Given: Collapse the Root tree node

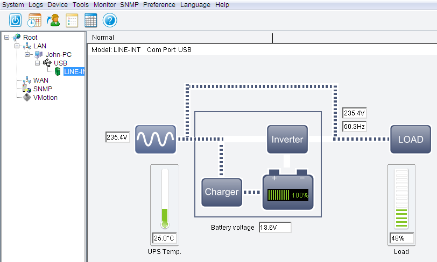Looking at the screenshot, I should click(6, 37).
